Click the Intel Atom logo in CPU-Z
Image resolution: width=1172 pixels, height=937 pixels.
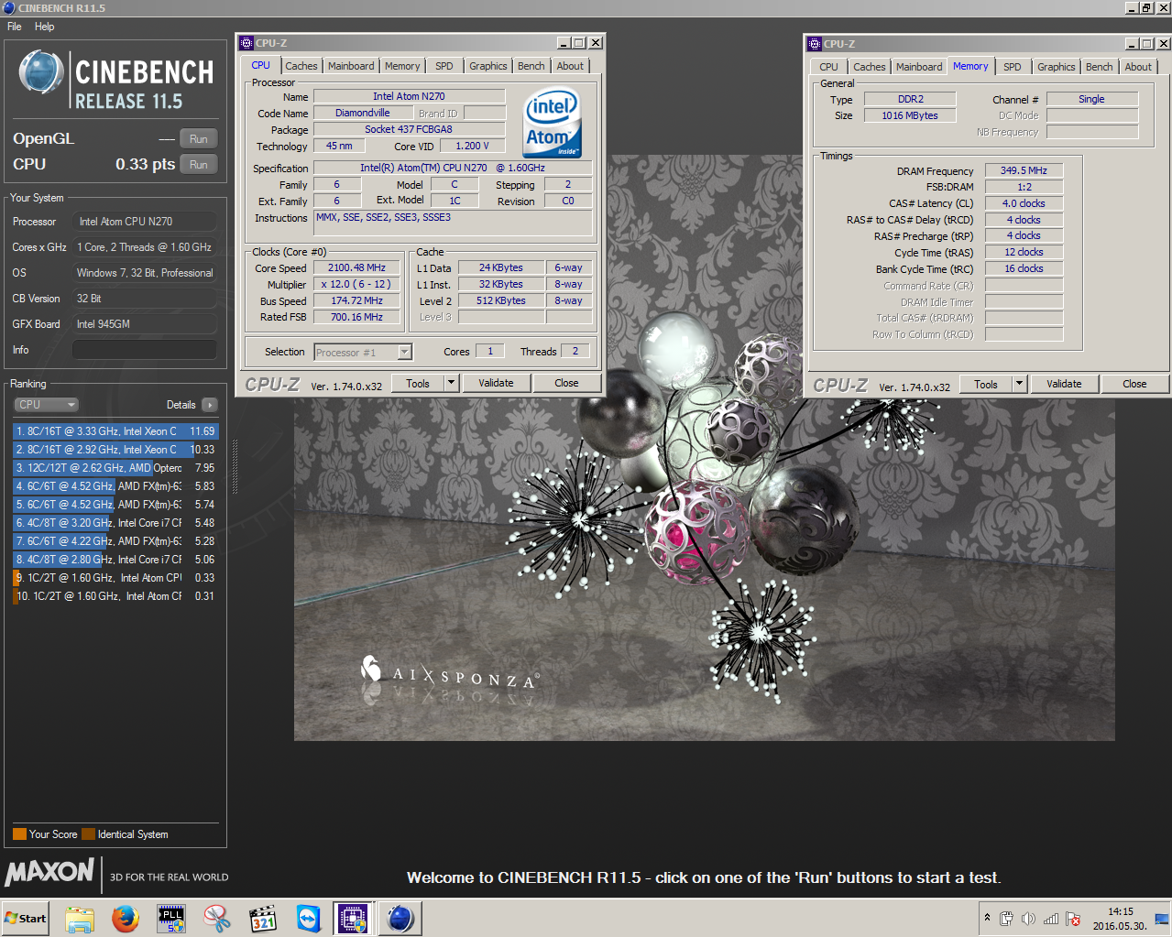tap(553, 122)
